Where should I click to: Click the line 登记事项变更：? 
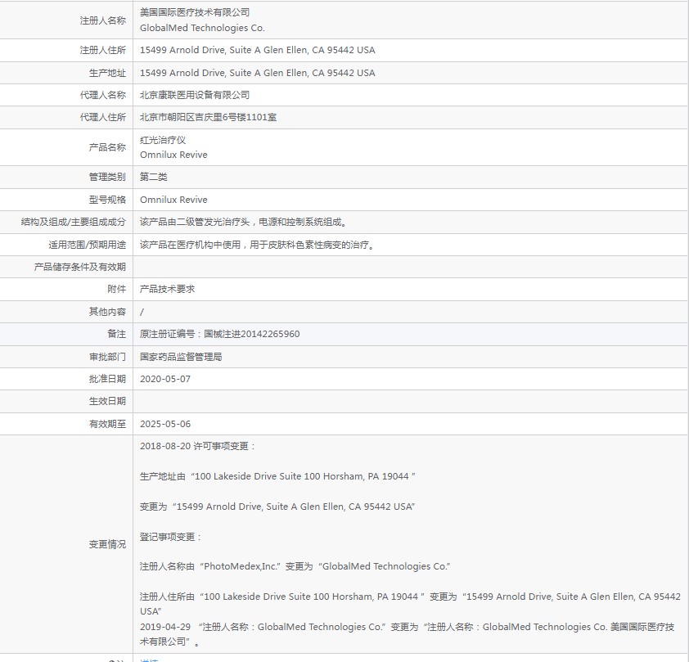170,537
